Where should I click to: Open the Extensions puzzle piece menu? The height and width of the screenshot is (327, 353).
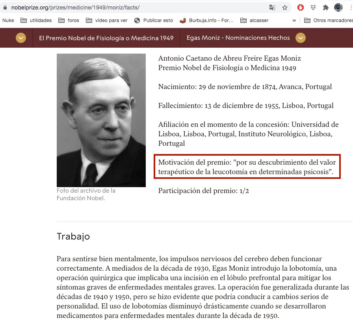(x=326, y=7)
